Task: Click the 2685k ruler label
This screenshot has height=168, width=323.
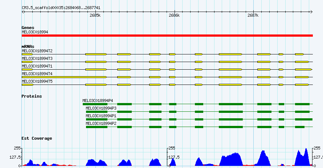Action: tap(95, 16)
